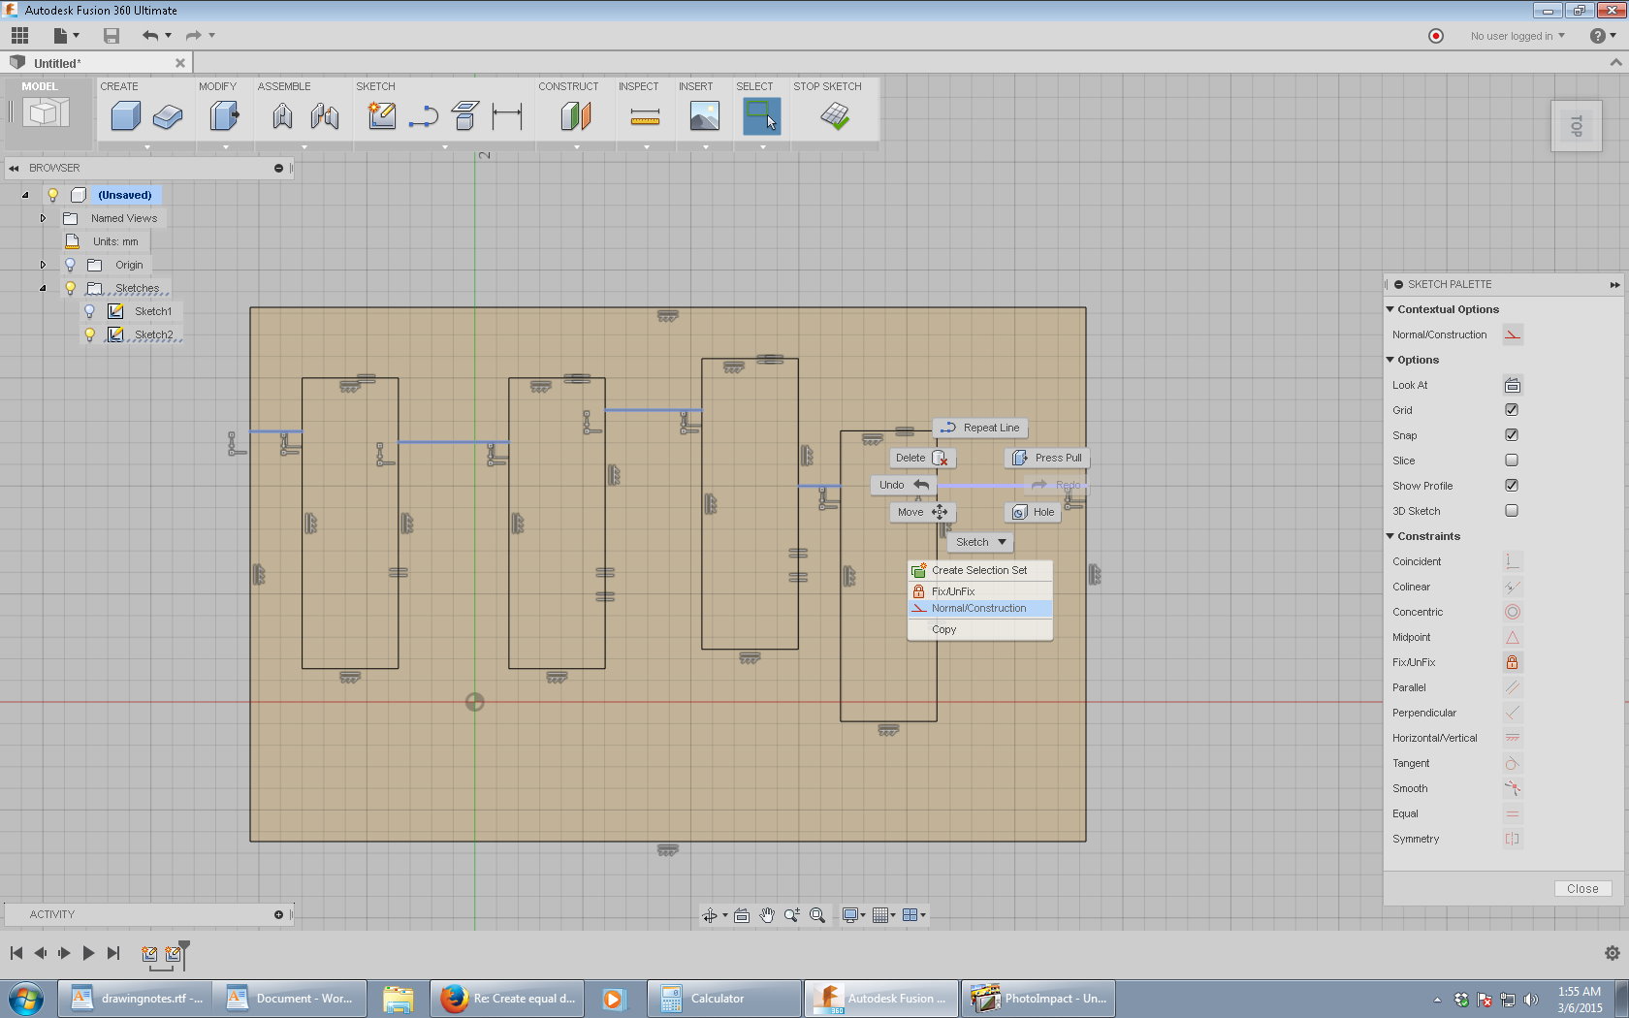1629x1018 pixels.
Task: Open Calculator from Windows taskbar
Action: tap(724, 999)
